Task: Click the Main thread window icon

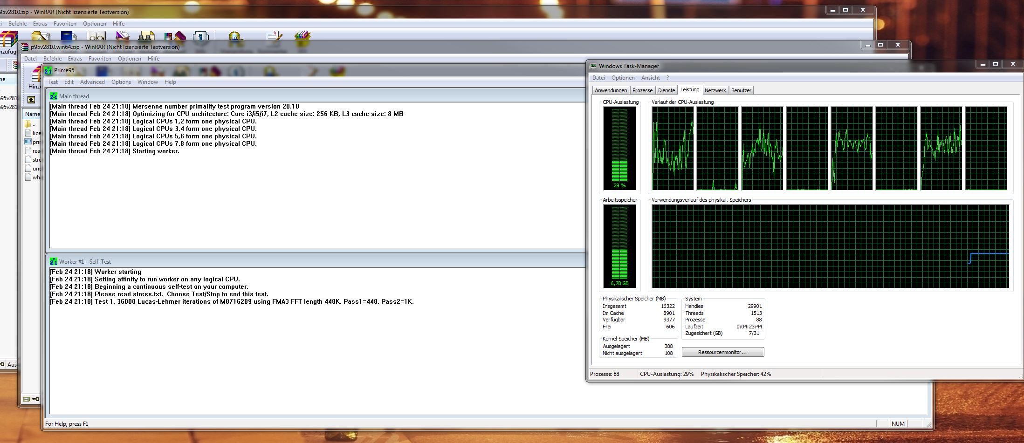Action: 54,96
